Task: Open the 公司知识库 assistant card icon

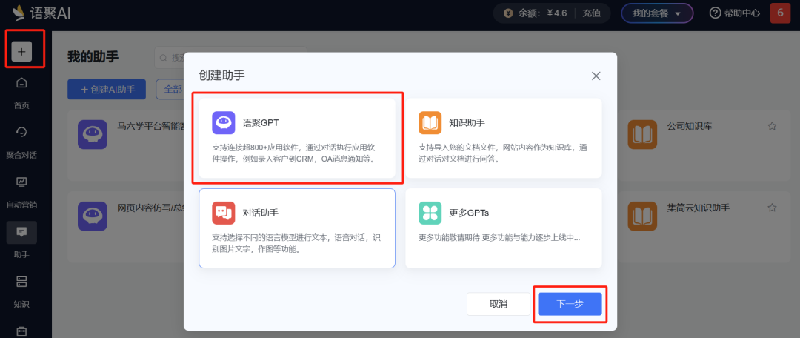Action: [x=642, y=135]
